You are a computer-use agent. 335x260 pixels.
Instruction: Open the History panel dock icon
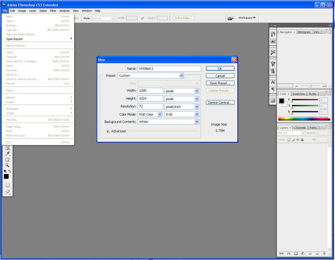point(273,34)
